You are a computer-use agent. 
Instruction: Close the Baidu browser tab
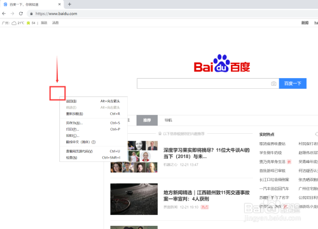pos(59,4)
